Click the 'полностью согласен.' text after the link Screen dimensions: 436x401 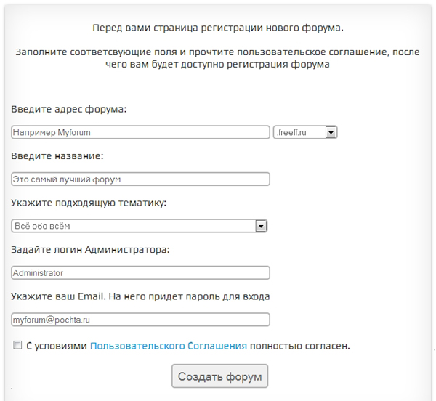coord(299,346)
